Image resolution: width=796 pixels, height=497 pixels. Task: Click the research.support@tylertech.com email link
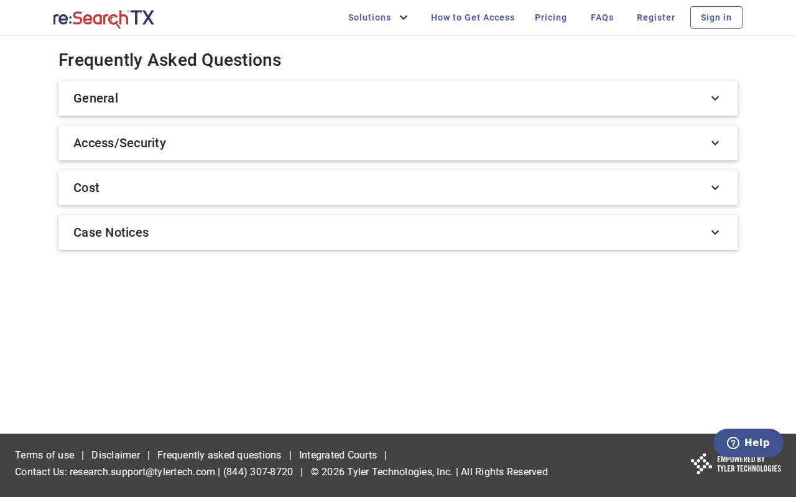(142, 472)
